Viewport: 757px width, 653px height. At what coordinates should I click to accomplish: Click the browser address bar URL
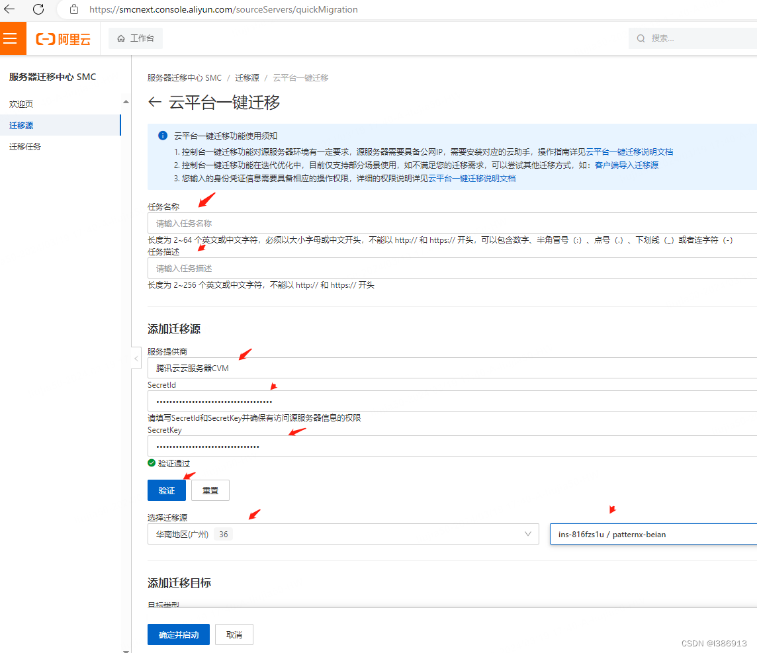(x=223, y=9)
